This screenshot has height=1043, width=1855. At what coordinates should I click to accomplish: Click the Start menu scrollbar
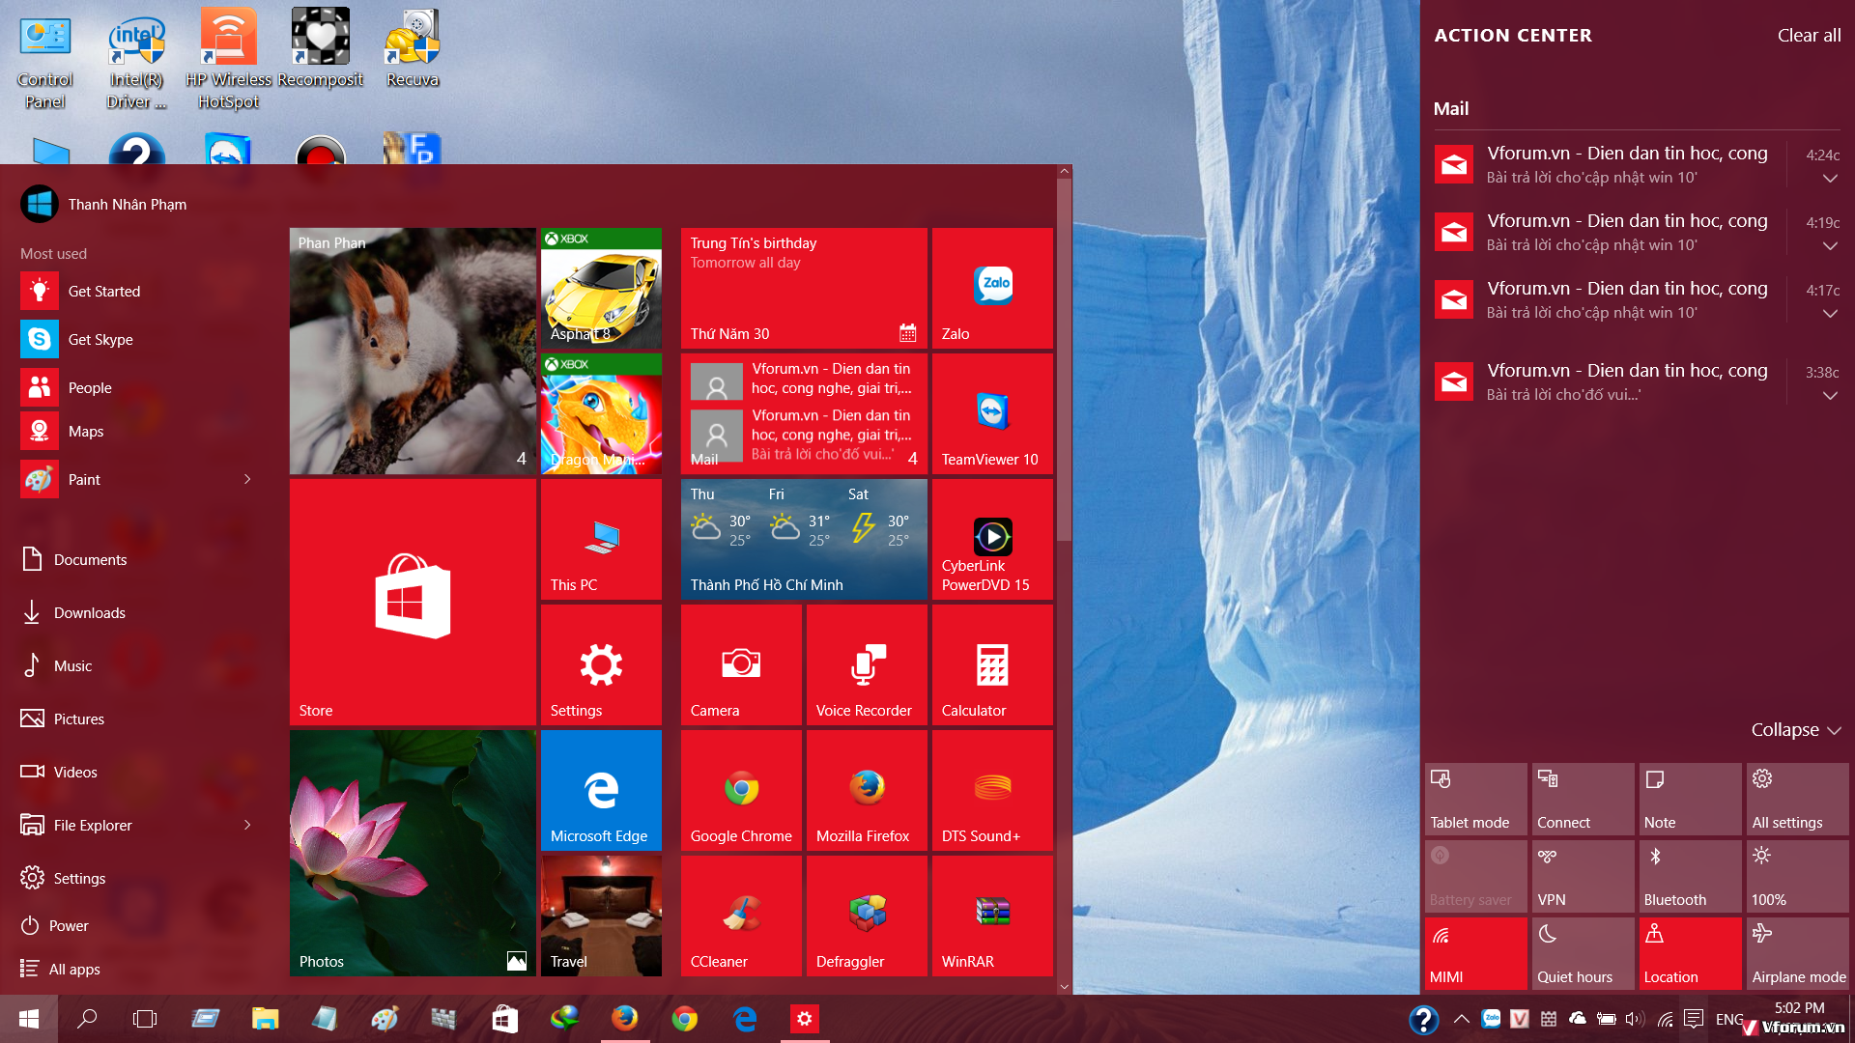point(1064,357)
